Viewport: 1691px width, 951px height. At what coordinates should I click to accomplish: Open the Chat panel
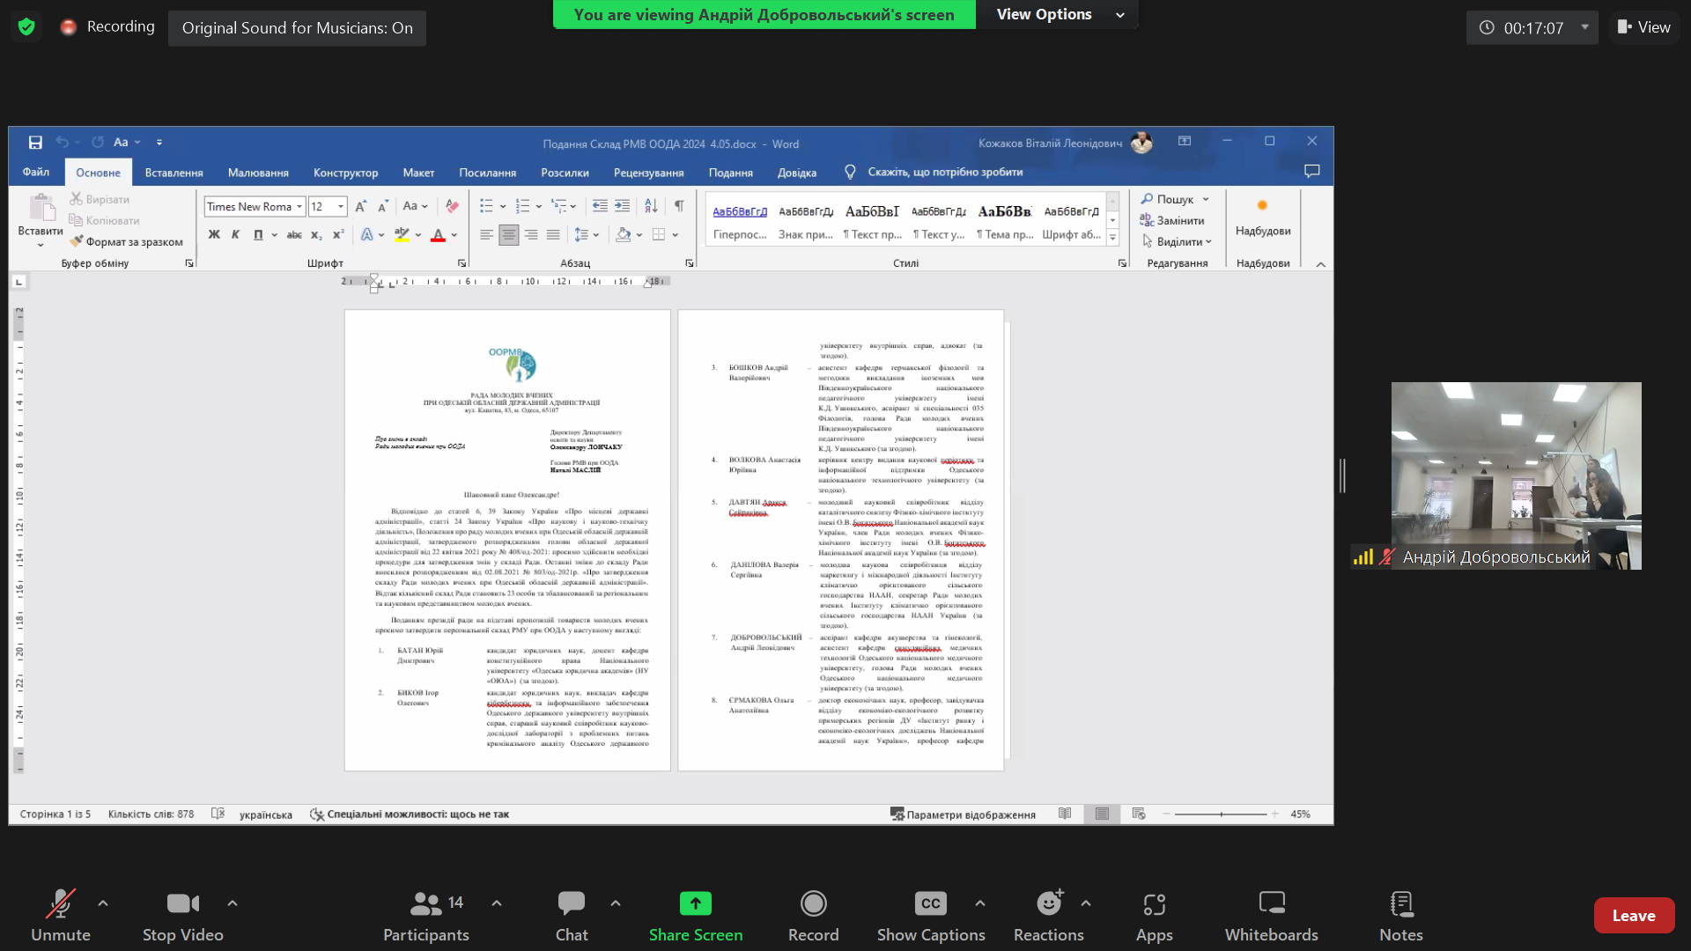[571, 903]
